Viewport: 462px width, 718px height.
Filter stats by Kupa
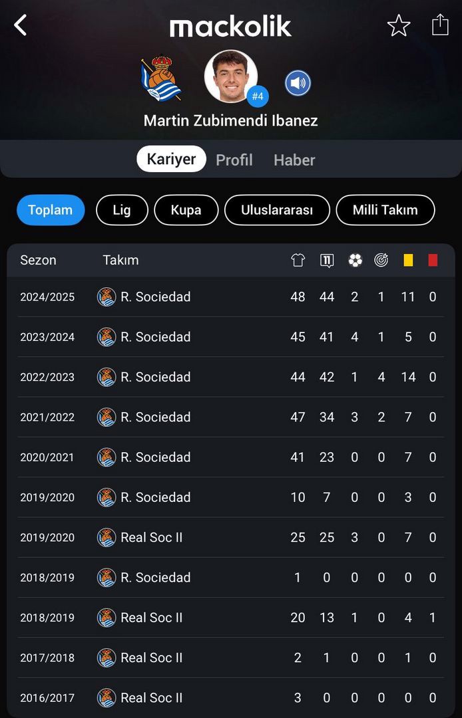coord(186,210)
